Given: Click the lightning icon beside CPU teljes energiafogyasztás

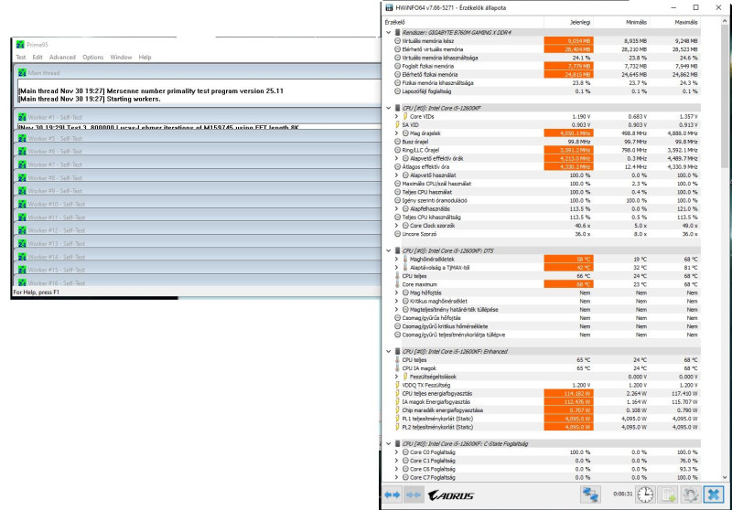Looking at the screenshot, I should point(397,393).
